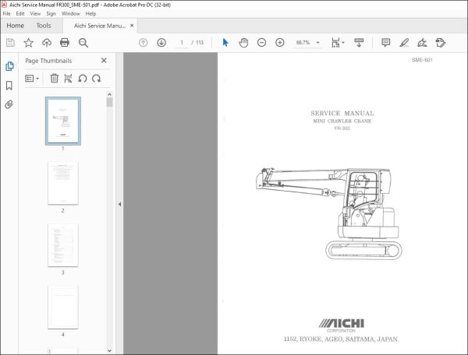Zoom in with the plus button

click(x=280, y=43)
